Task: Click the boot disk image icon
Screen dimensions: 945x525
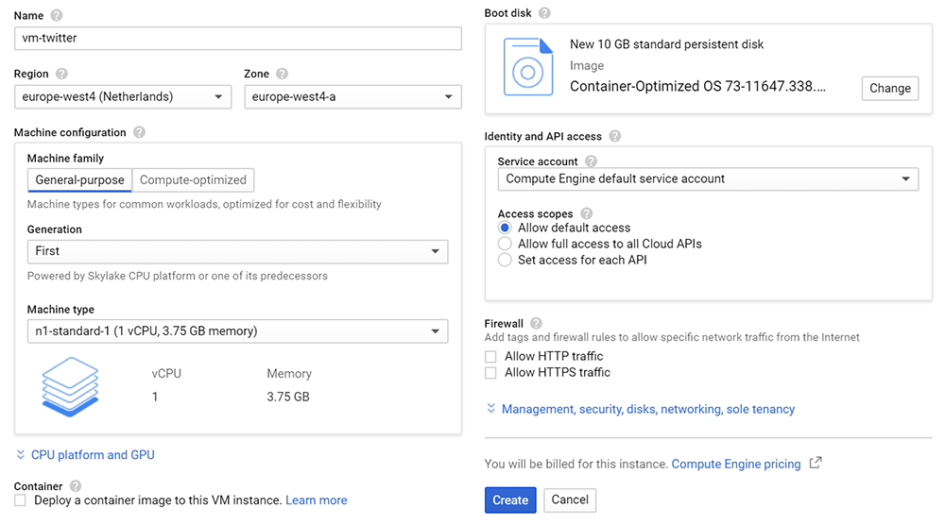Action: pos(528,67)
